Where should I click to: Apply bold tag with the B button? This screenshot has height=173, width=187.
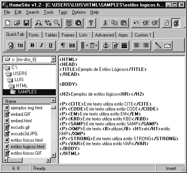click(33, 45)
